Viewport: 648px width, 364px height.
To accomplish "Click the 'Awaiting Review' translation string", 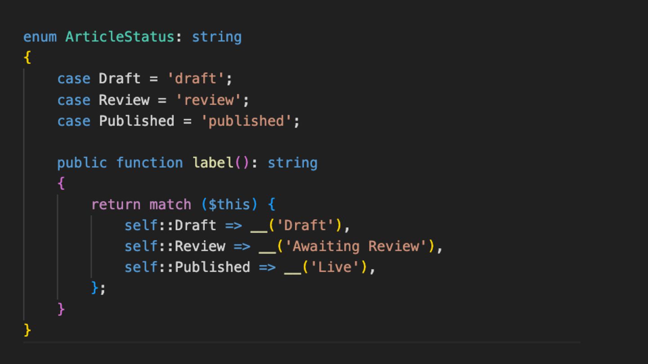I will [359, 246].
